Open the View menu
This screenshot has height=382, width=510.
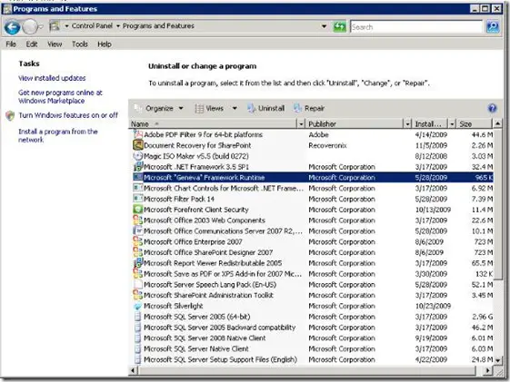coord(55,44)
